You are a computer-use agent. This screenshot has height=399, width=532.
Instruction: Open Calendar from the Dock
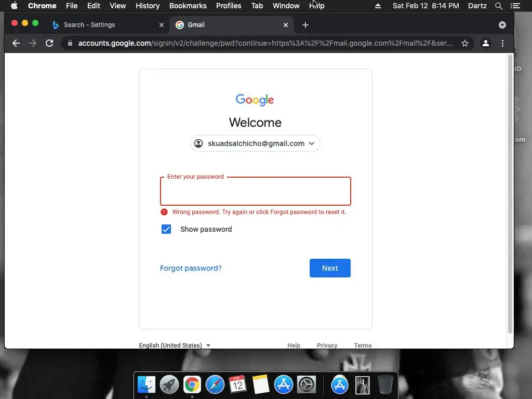(237, 385)
